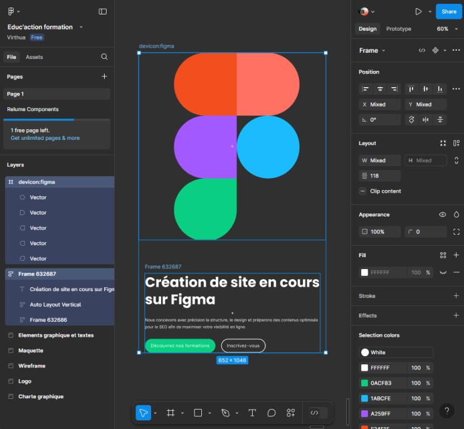Align selection vertical centers
Viewport: 464px width, 429px height.
pyautogui.click(x=426, y=89)
